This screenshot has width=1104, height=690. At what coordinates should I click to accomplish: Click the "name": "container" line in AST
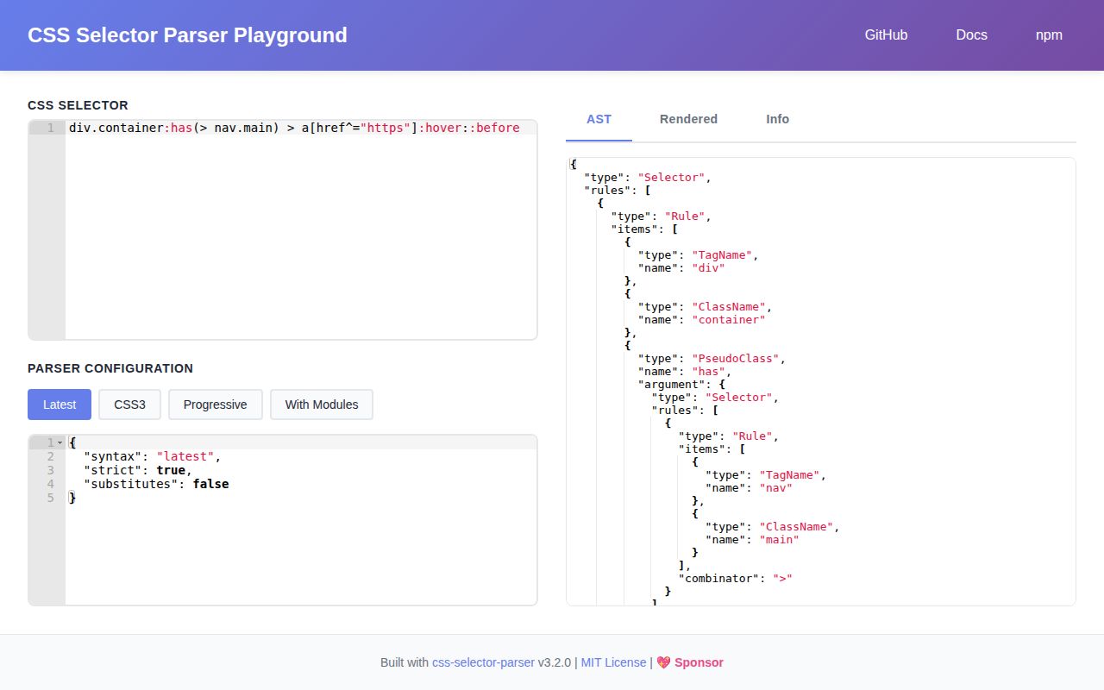(701, 320)
